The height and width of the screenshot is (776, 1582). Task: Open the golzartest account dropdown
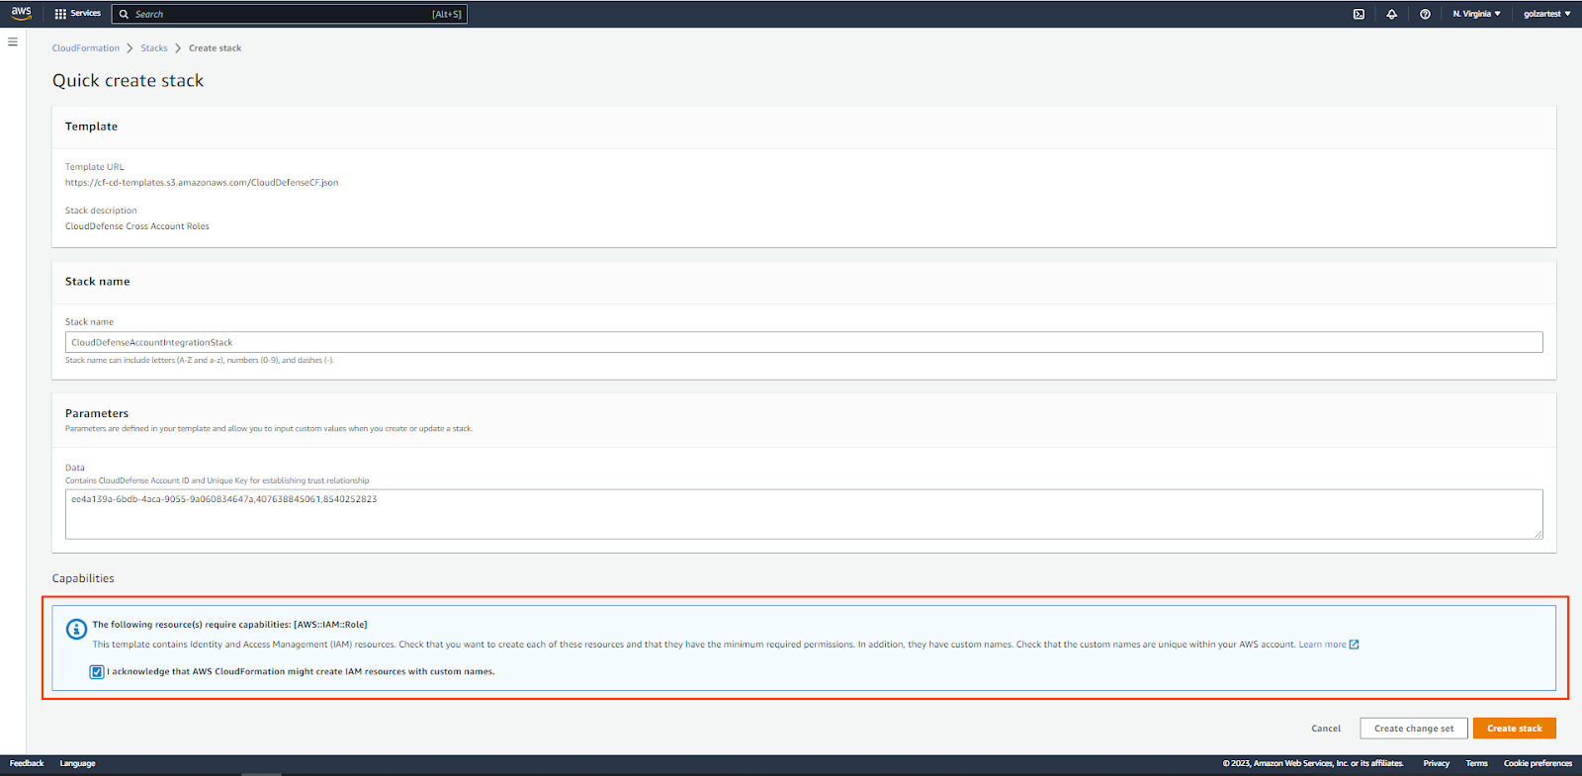pos(1546,14)
